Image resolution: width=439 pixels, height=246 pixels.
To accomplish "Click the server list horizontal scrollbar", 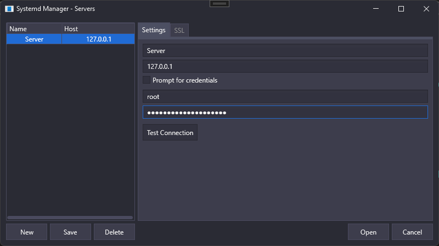I will [70, 218].
